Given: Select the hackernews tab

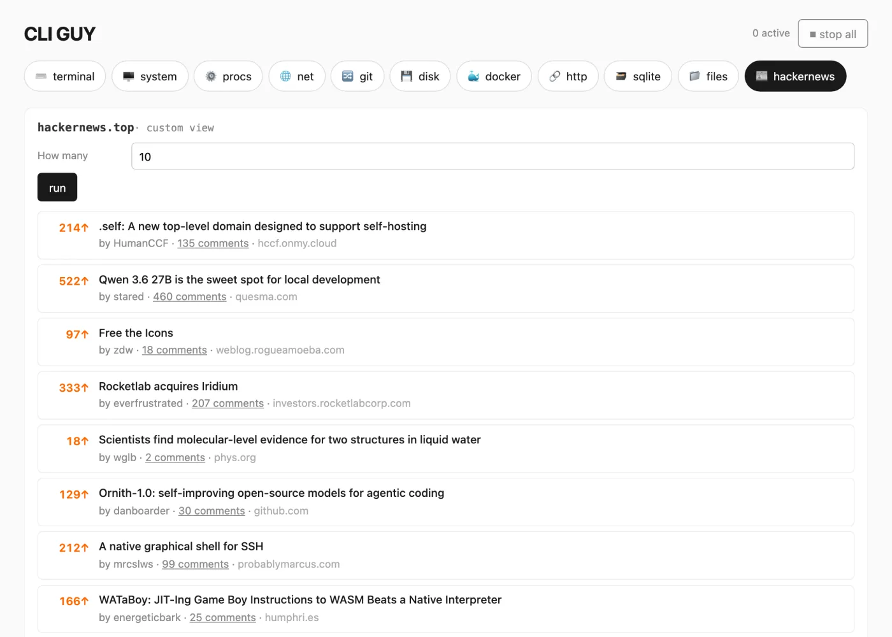Looking at the screenshot, I should (x=795, y=76).
